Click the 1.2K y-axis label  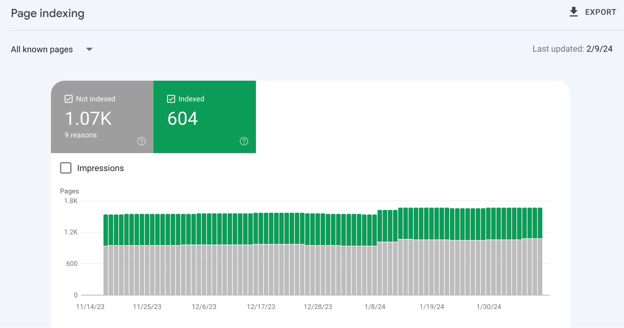(x=71, y=232)
